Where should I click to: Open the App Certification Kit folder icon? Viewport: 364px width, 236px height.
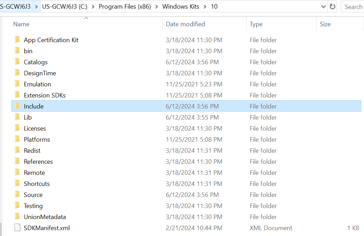(17, 40)
